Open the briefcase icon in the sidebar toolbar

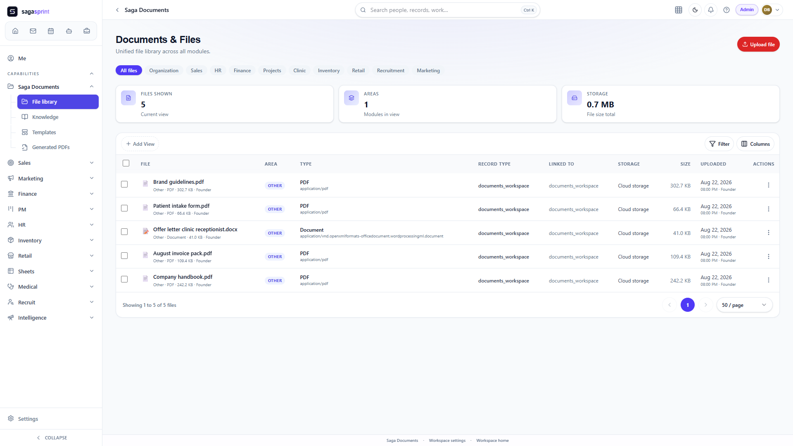[x=87, y=31]
